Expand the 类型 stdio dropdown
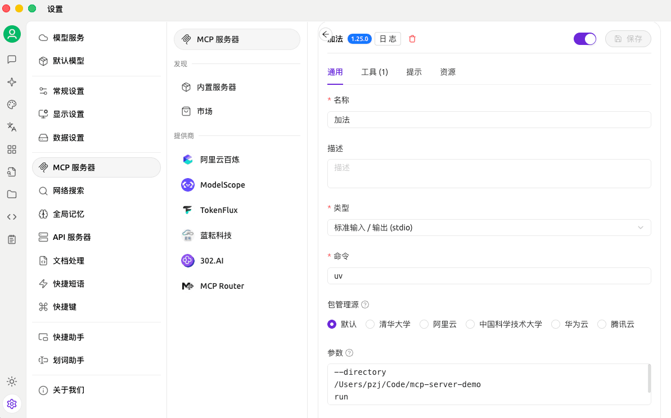 coord(489,228)
